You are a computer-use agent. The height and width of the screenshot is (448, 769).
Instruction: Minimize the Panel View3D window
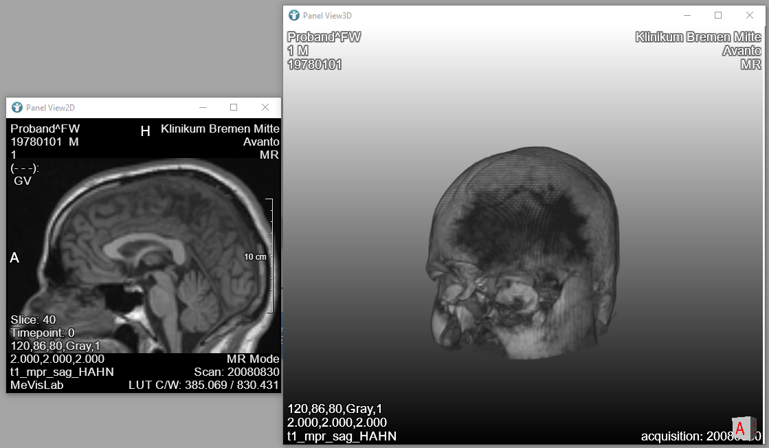pyautogui.click(x=687, y=15)
